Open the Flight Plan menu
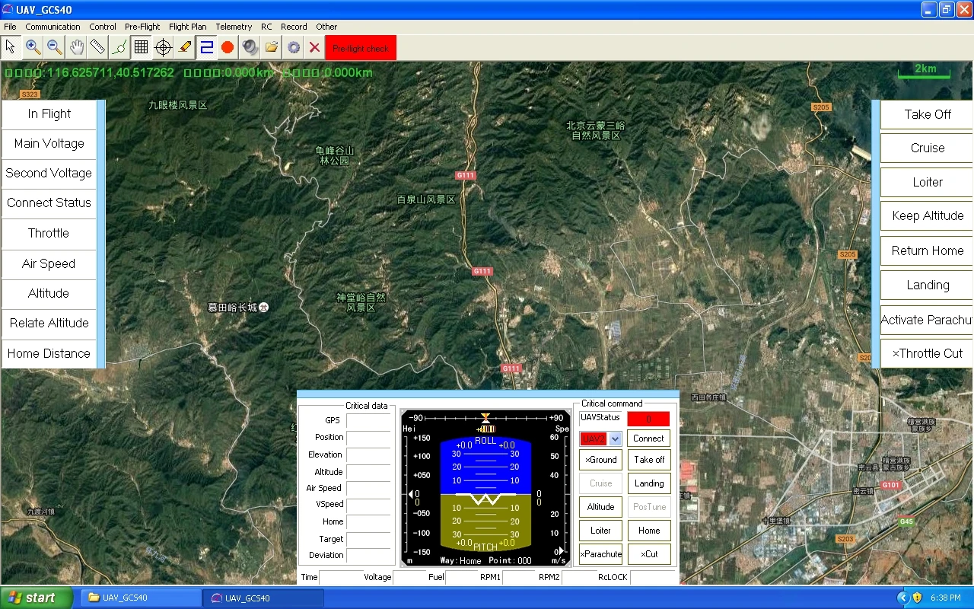Screen dimensions: 974x609 click(x=187, y=27)
